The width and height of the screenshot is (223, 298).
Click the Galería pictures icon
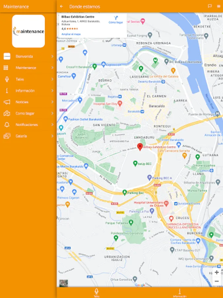(x=7, y=136)
